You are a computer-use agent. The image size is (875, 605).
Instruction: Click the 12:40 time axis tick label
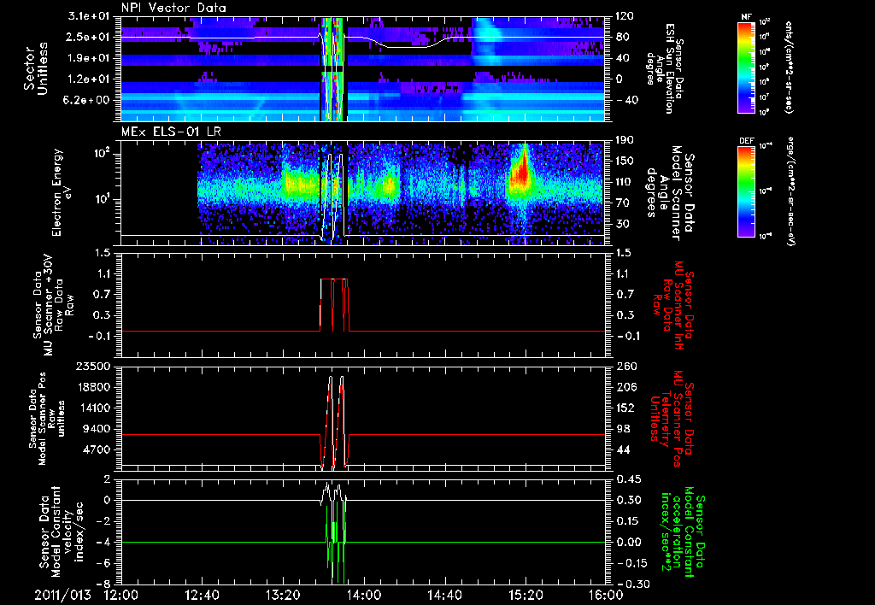[x=202, y=596]
